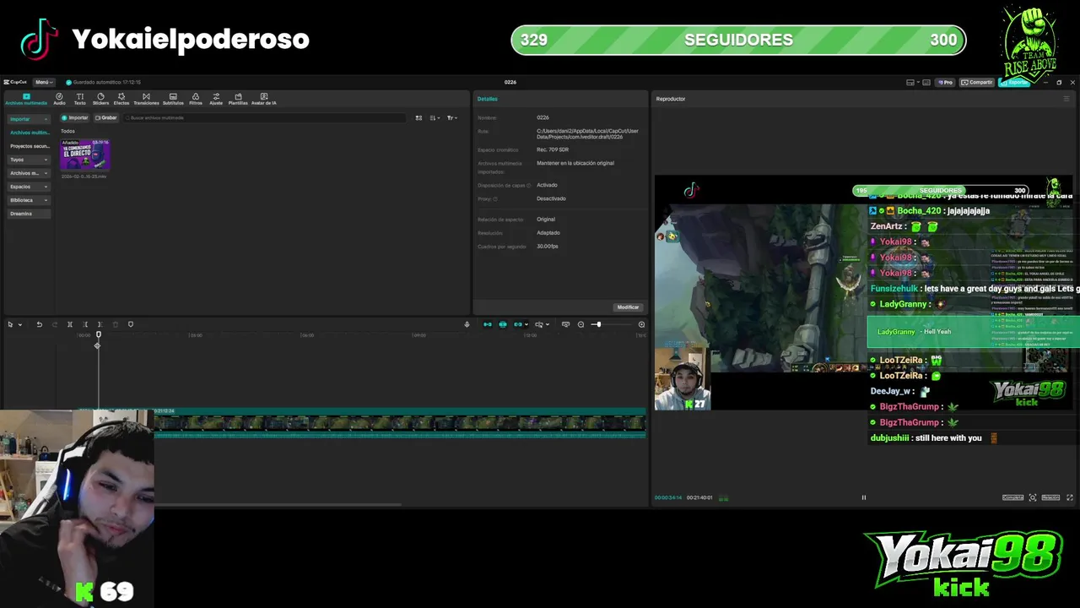Click the timeline horizontal scrollbar
This screenshot has width=1080, height=608.
pyautogui.click(x=278, y=505)
